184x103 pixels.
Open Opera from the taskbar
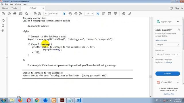(29, 100)
